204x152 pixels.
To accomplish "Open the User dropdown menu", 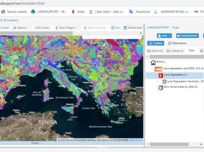I will click(164, 36).
